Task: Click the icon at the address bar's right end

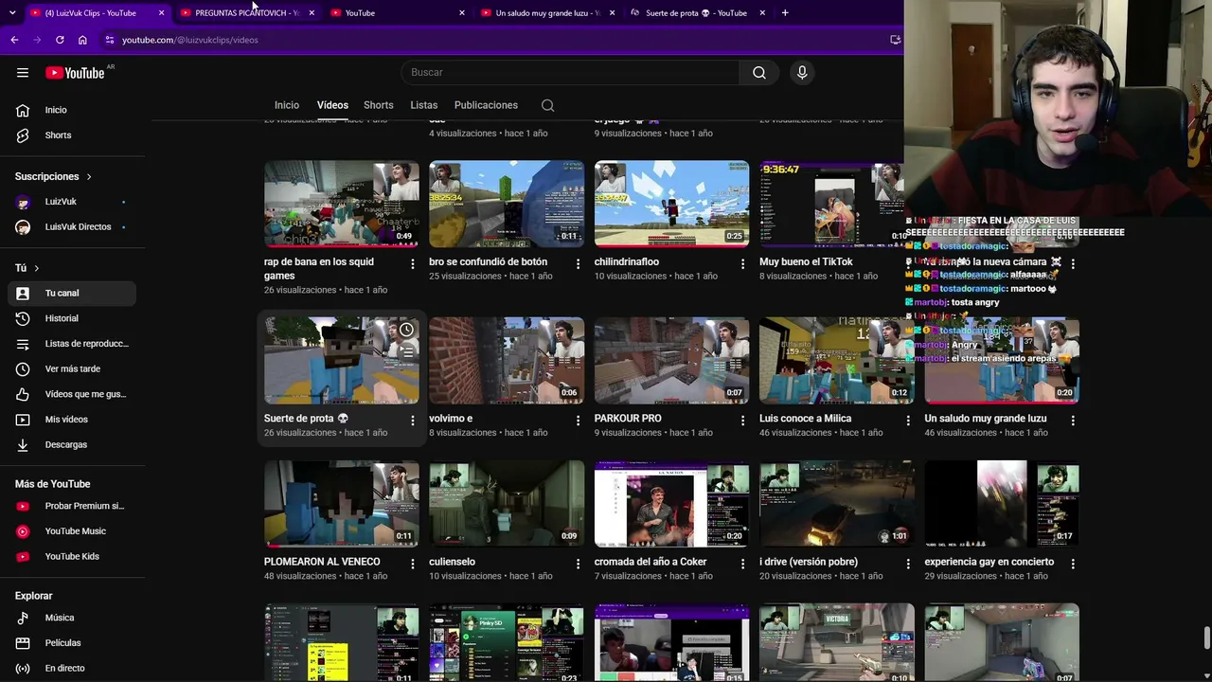Action: coord(895,40)
